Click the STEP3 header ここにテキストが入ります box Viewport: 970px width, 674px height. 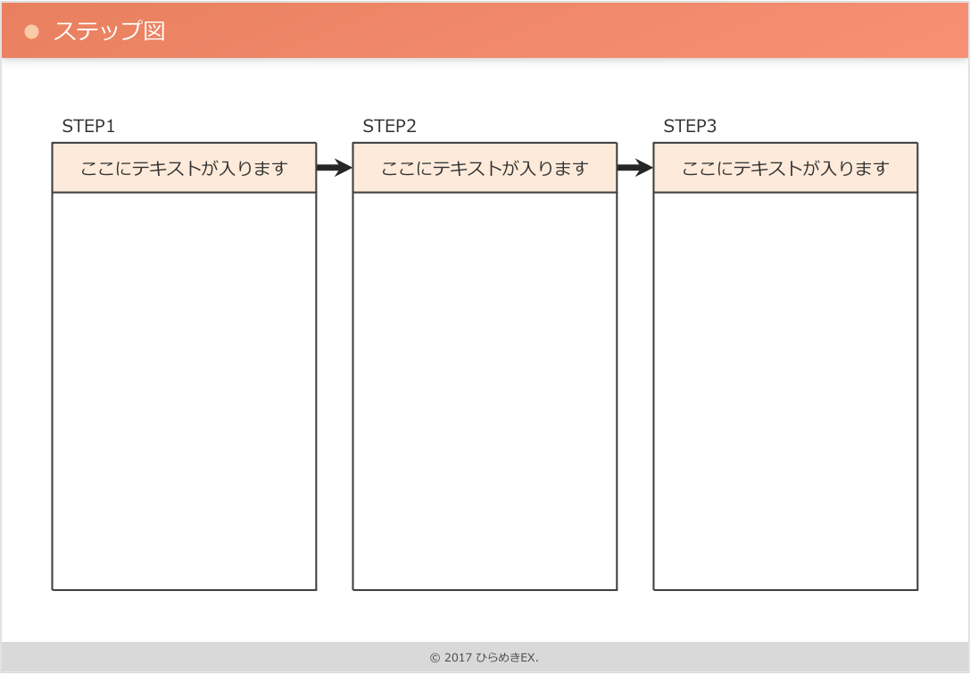coord(785,168)
